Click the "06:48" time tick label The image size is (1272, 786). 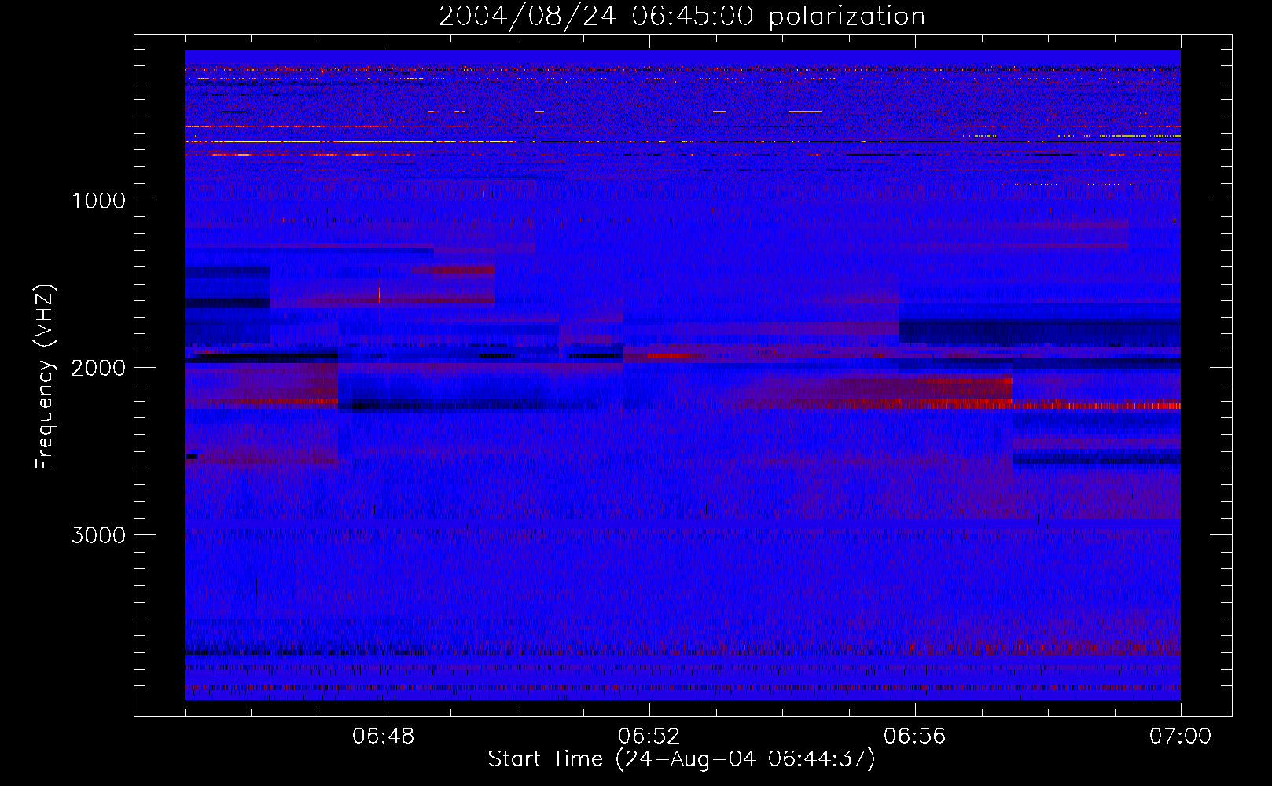tap(384, 736)
